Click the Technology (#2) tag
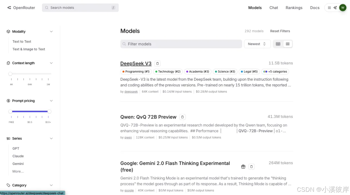Screen dimensions: 350x195 coord(168,72)
